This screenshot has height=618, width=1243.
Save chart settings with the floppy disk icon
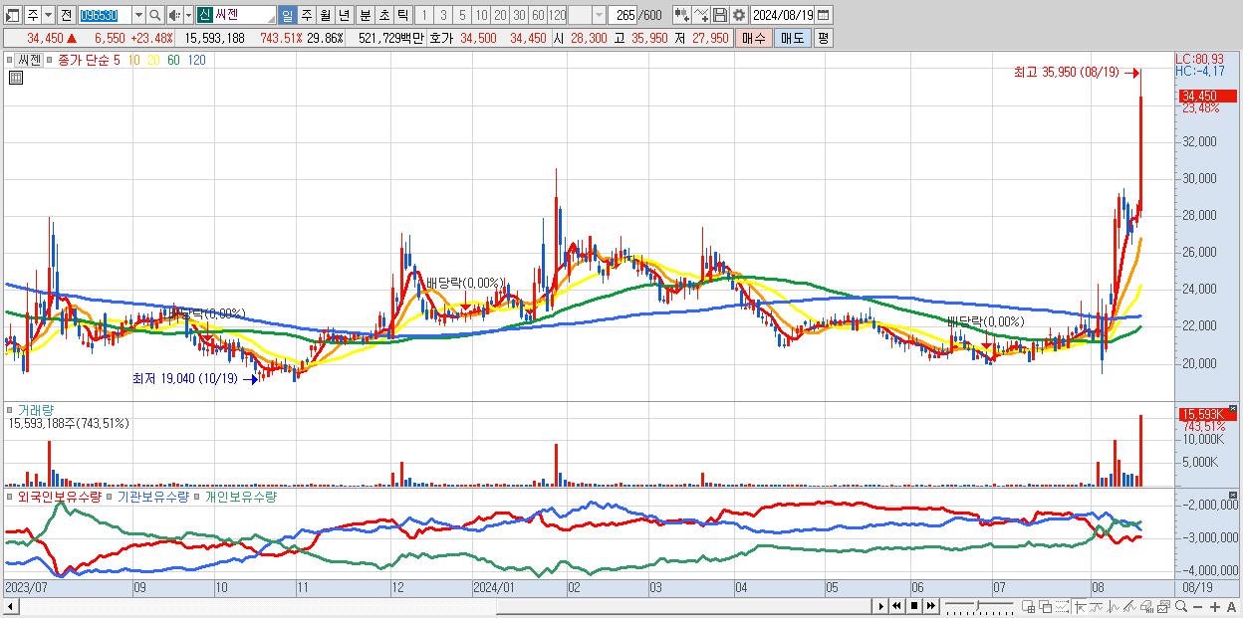(720, 15)
